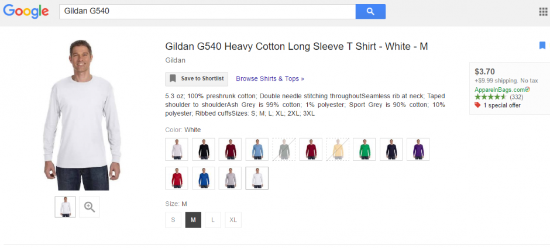This screenshot has height=248, width=550.
Task: Pick the purple shirt color swatch
Action: pos(418,149)
